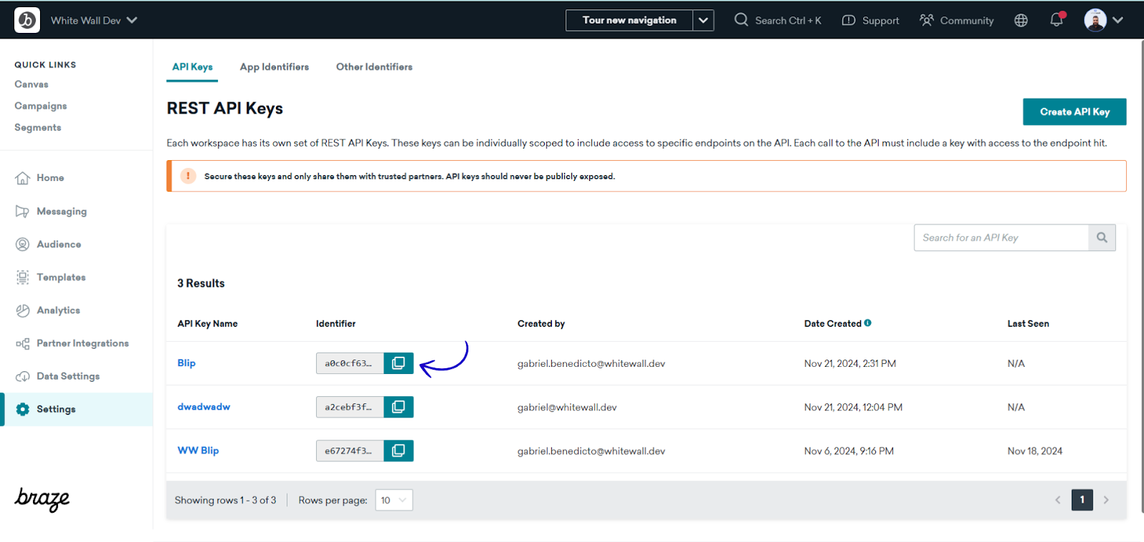
Task: Copy the Blip API key identifier
Action: (398, 363)
